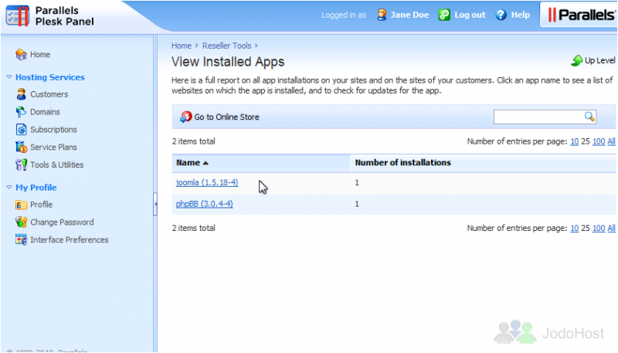Screen dimensions: 618x353
Task: Click the Log out key icon
Action: [444, 15]
